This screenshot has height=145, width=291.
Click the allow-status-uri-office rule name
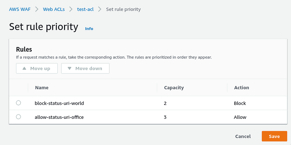point(59,117)
